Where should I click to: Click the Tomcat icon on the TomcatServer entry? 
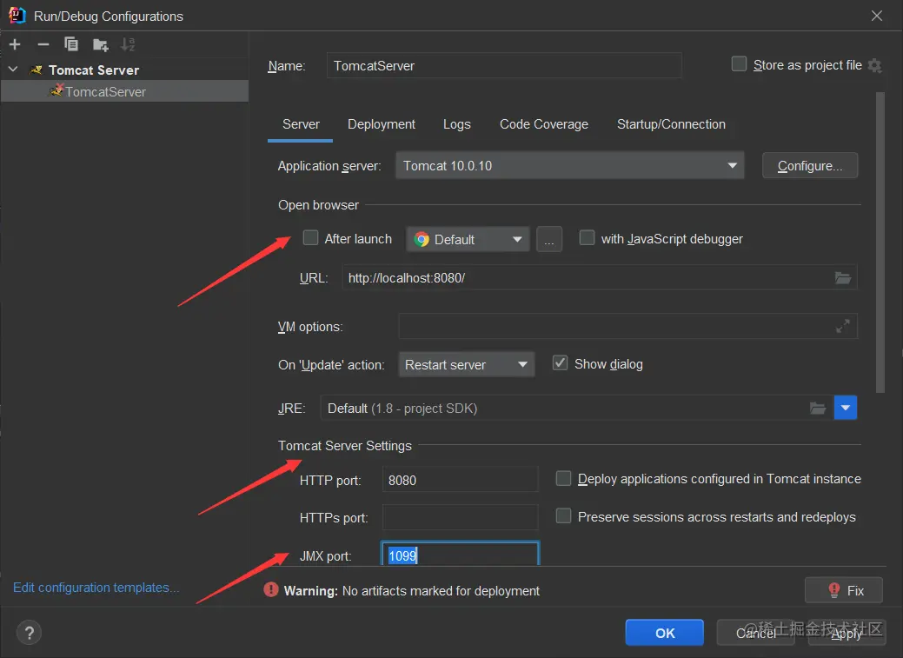(56, 90)
